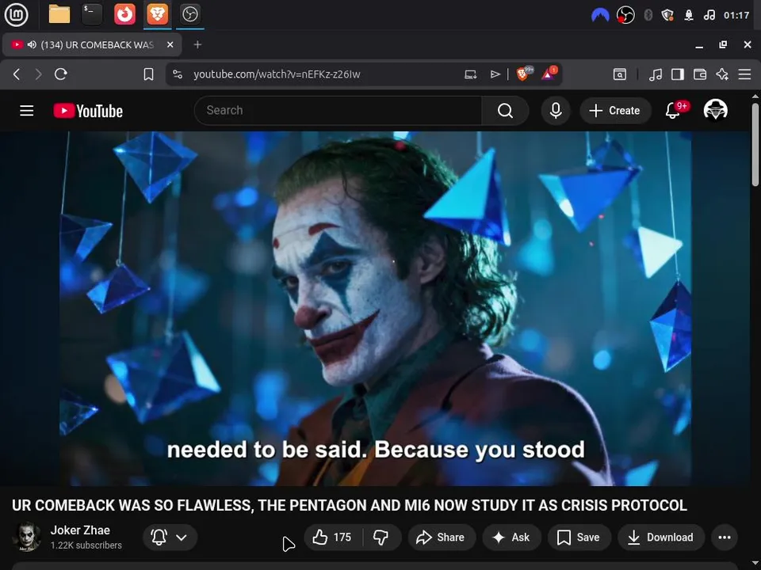Open the OBS tray icon with red dot
This screenshot has width=761, height=570.
[x=625, y=15]
